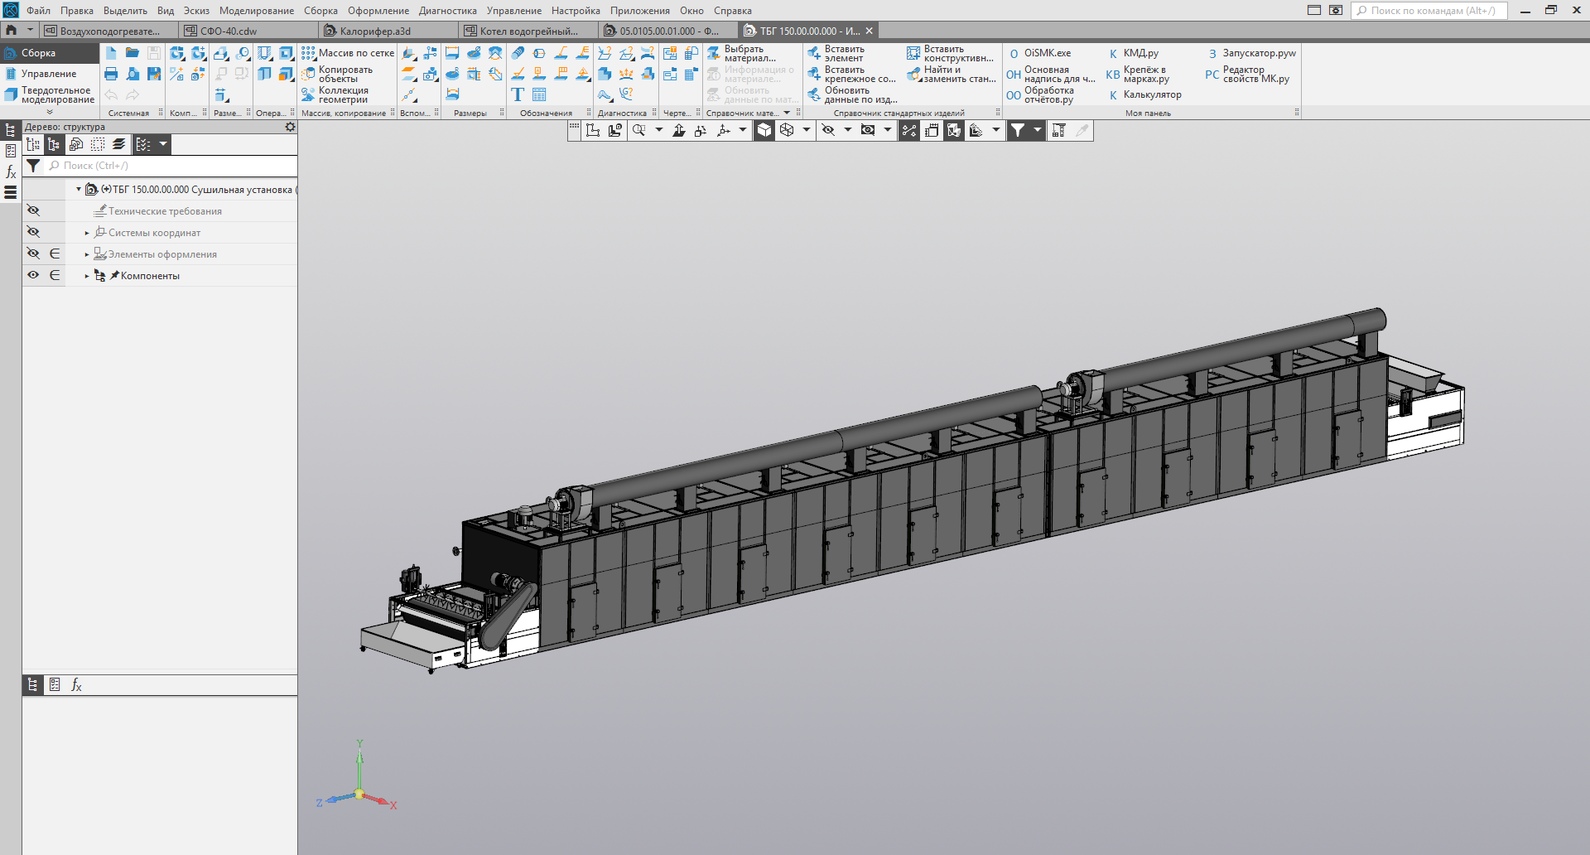Click the Массив по сетке tool
1590x855 pixels.
(x=348, y=53)
